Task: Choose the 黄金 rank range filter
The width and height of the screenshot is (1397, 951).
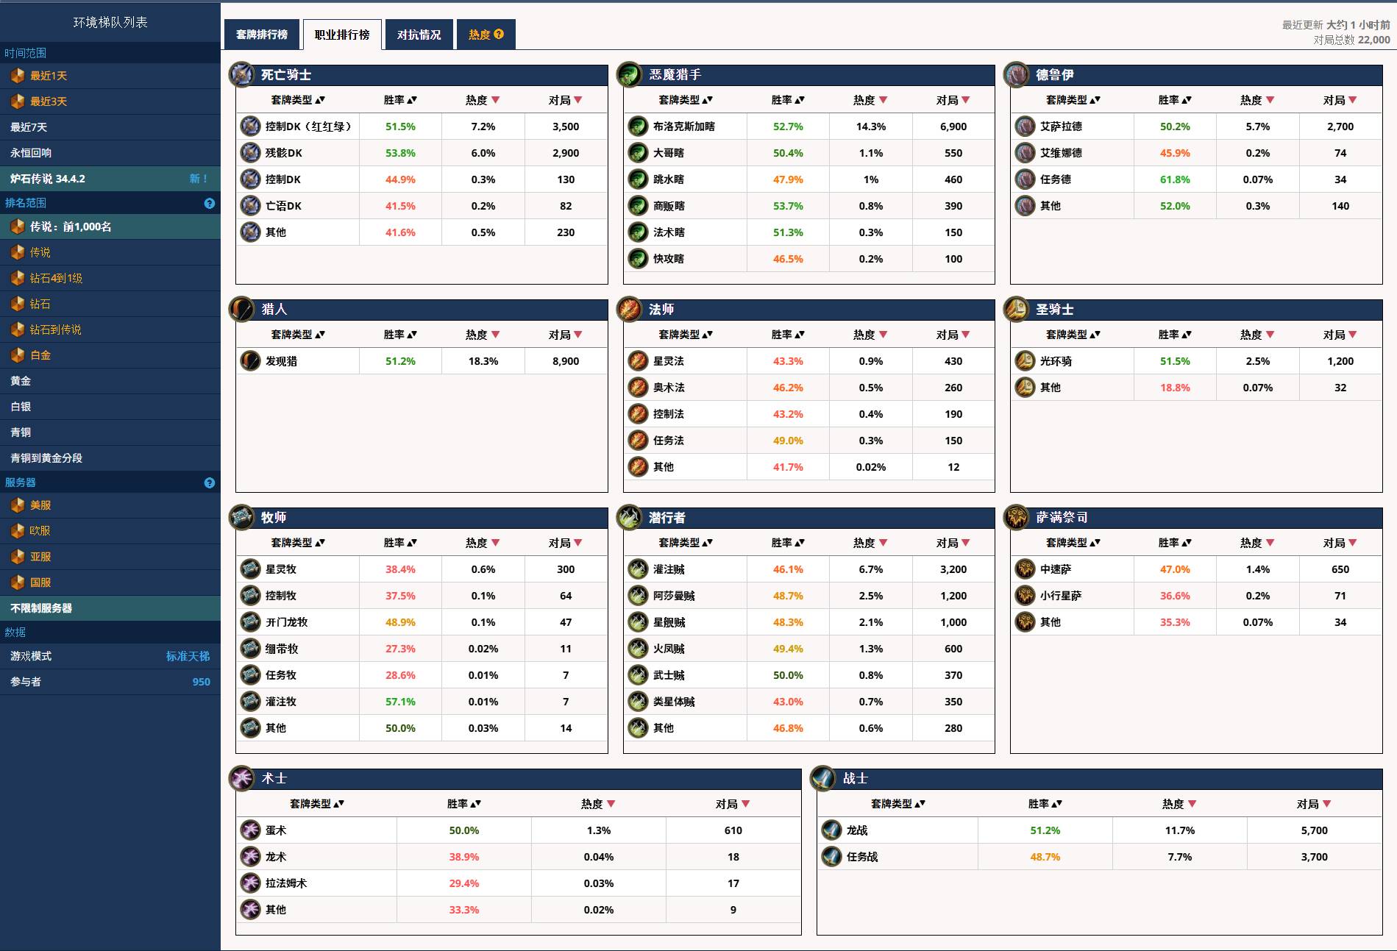Action: (21, 381)
